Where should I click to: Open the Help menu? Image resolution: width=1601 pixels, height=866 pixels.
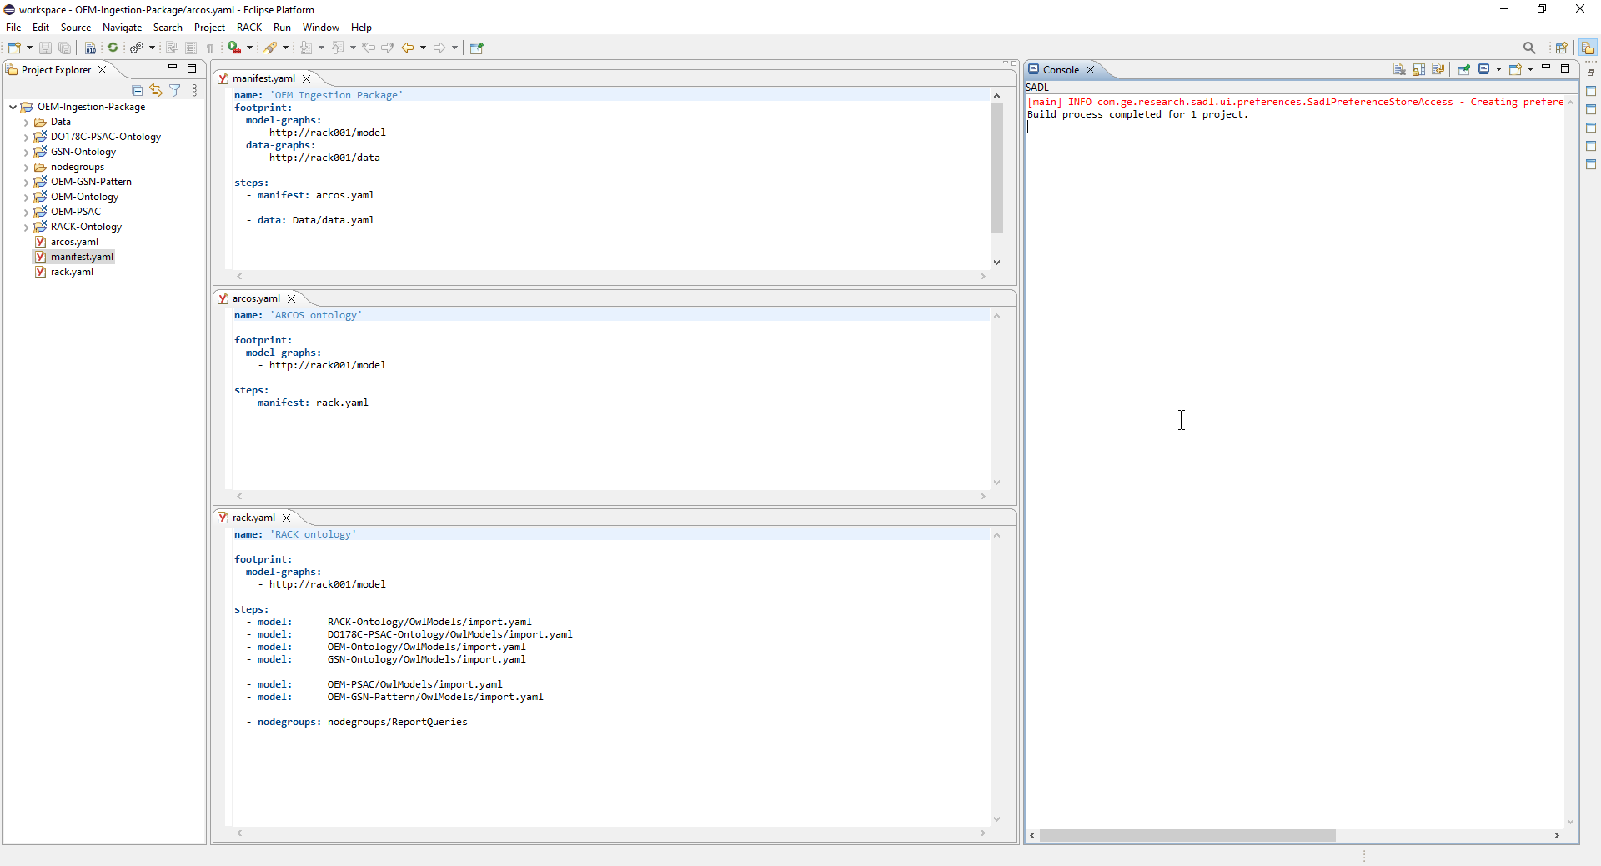tap(361, 28)
